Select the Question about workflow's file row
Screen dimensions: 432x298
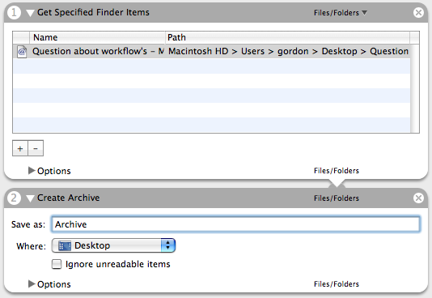click(212, 51)
